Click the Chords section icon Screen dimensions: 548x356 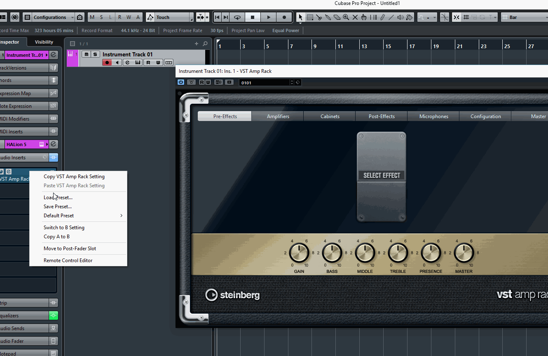(x=53, y=80)
